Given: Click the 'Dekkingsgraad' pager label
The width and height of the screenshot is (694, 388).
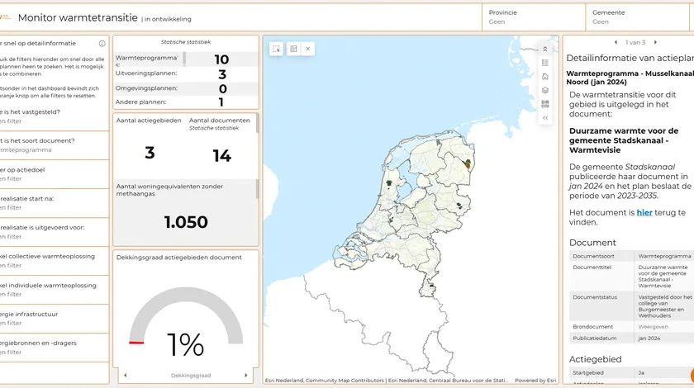Looking at the screenshot, I should [191, 375].
